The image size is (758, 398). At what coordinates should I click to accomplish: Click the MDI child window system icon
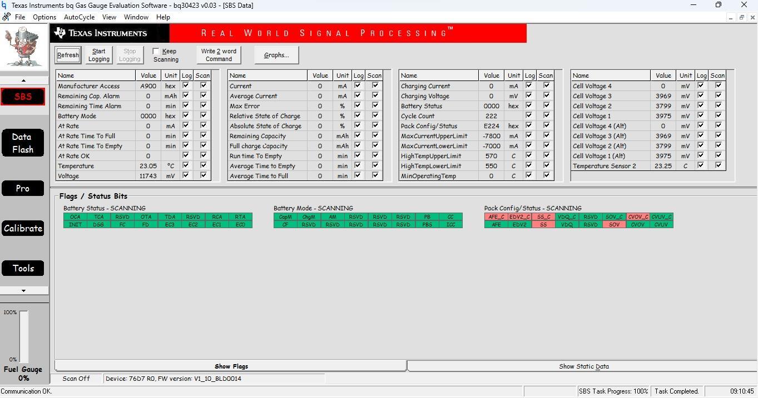tap(6, 17)
